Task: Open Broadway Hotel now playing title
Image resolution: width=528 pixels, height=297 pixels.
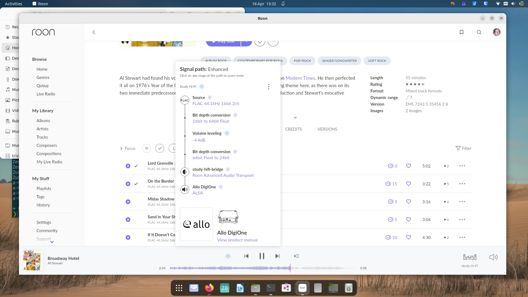Action: (63, 258)
